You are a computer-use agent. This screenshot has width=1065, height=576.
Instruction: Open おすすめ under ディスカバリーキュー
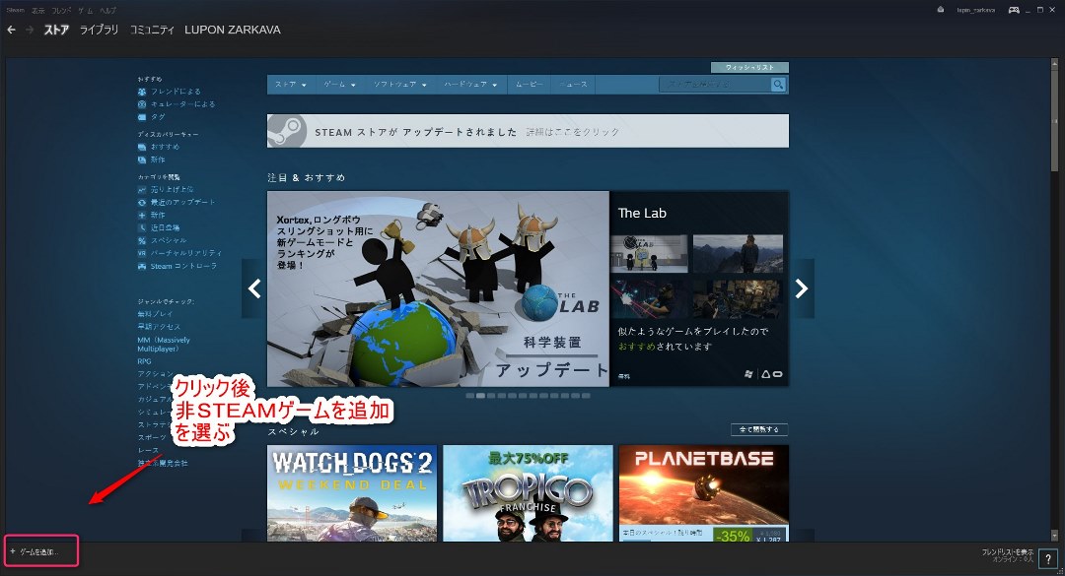pos(165,147)
